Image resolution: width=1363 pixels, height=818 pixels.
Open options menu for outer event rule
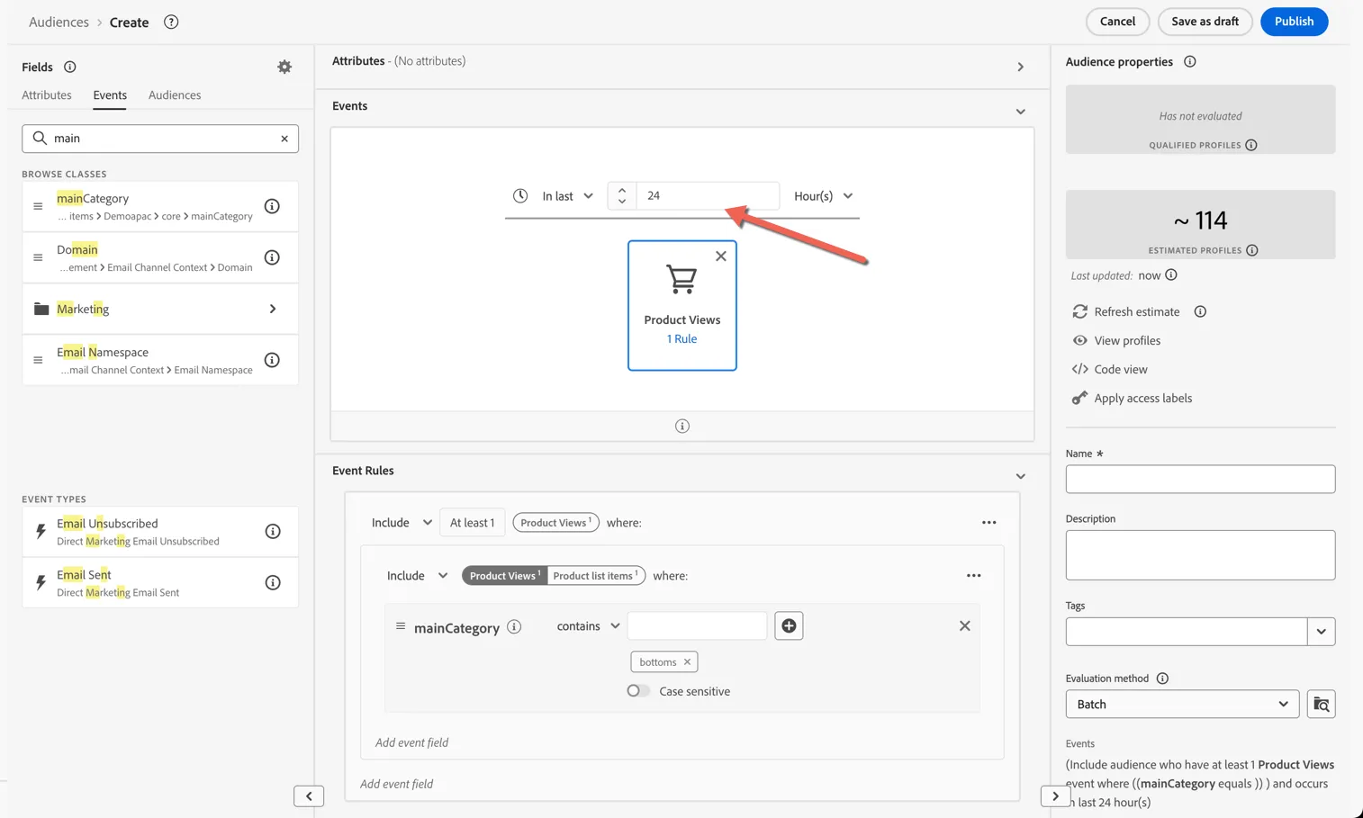[x=988, y=523]
